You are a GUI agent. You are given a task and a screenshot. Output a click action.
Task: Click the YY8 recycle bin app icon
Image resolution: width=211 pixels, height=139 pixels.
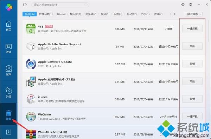31,29
